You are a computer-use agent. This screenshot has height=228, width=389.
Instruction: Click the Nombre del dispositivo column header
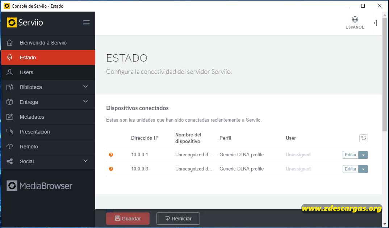[188, 138]
